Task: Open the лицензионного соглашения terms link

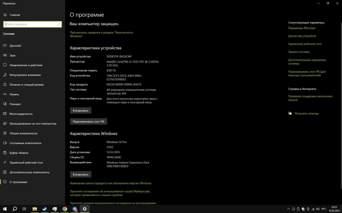Action: [113, 203]
